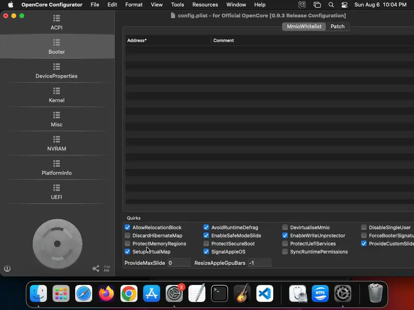414x310 pixels.
Task: Select the Booter sidebar section
Action: pos(57,47)
